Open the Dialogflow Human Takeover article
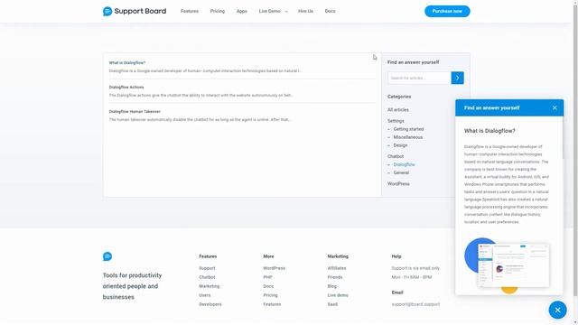 point(135,111)
